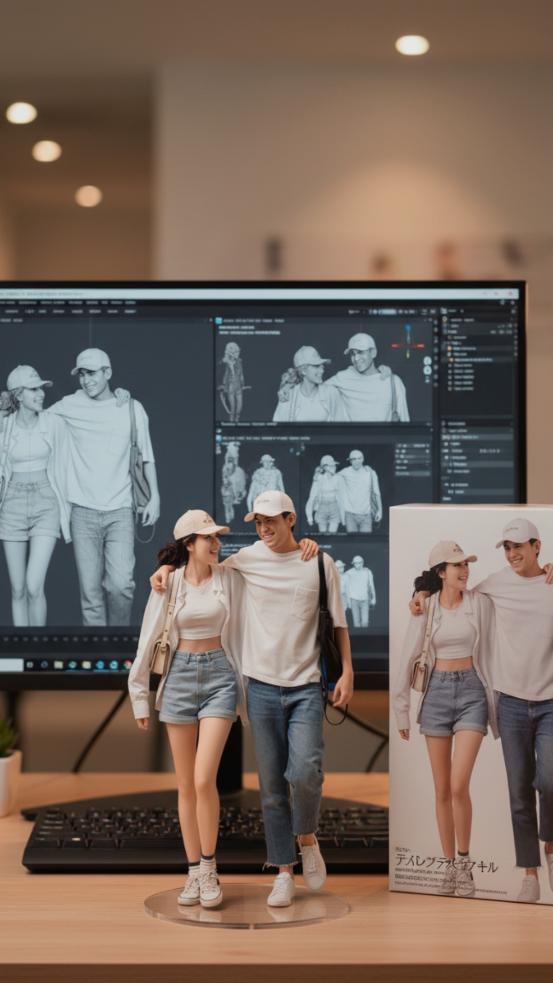Image resolution: width=553 pixels, height=983 pixels.
Task: Click the topmost round viewport navigation button
Action: 428,361
